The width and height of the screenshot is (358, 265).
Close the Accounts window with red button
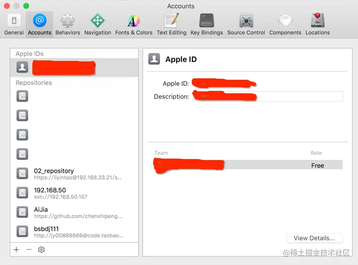(x=7, y=6)
